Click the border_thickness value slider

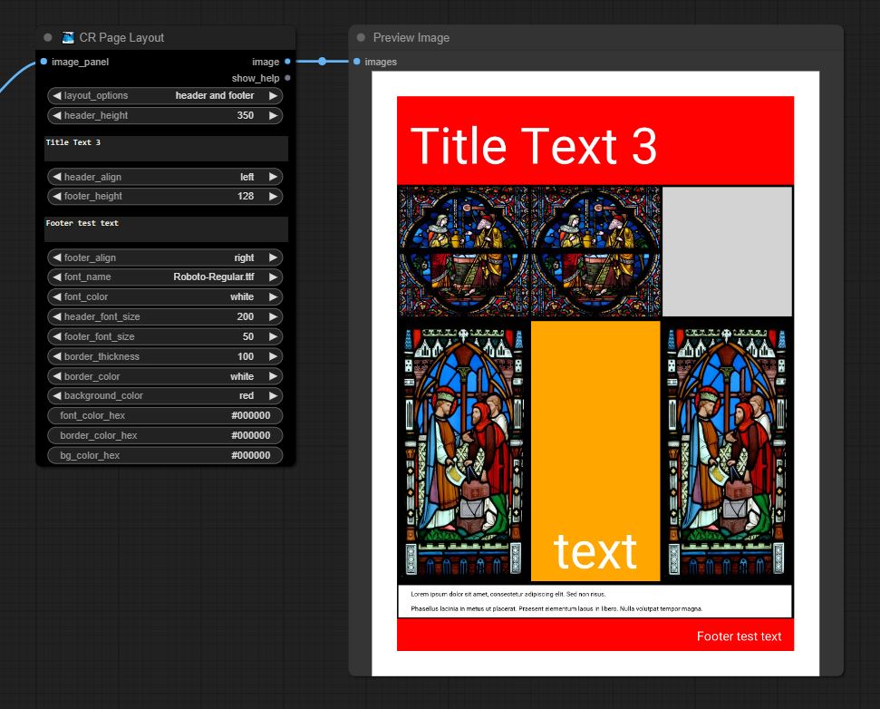[165, 356]
